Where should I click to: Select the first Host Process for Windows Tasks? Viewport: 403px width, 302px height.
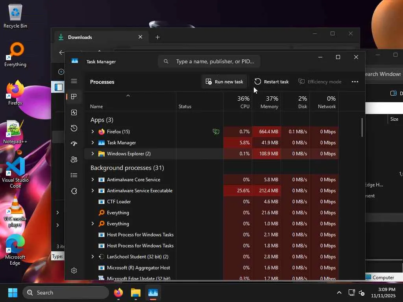(x=211, y=235)
